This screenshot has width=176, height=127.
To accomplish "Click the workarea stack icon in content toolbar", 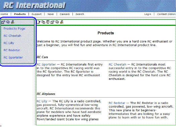I will coord(57,22).
